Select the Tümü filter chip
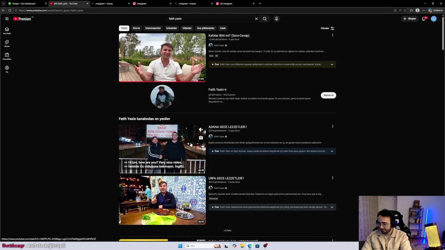Viewport: 445px width, 250px height. tap(124, 28)
